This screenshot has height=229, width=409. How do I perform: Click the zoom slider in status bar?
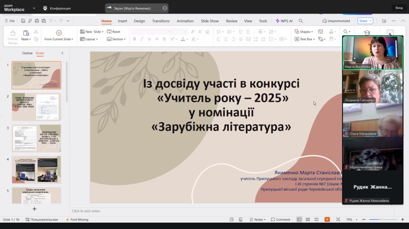[x=381, y=219]
